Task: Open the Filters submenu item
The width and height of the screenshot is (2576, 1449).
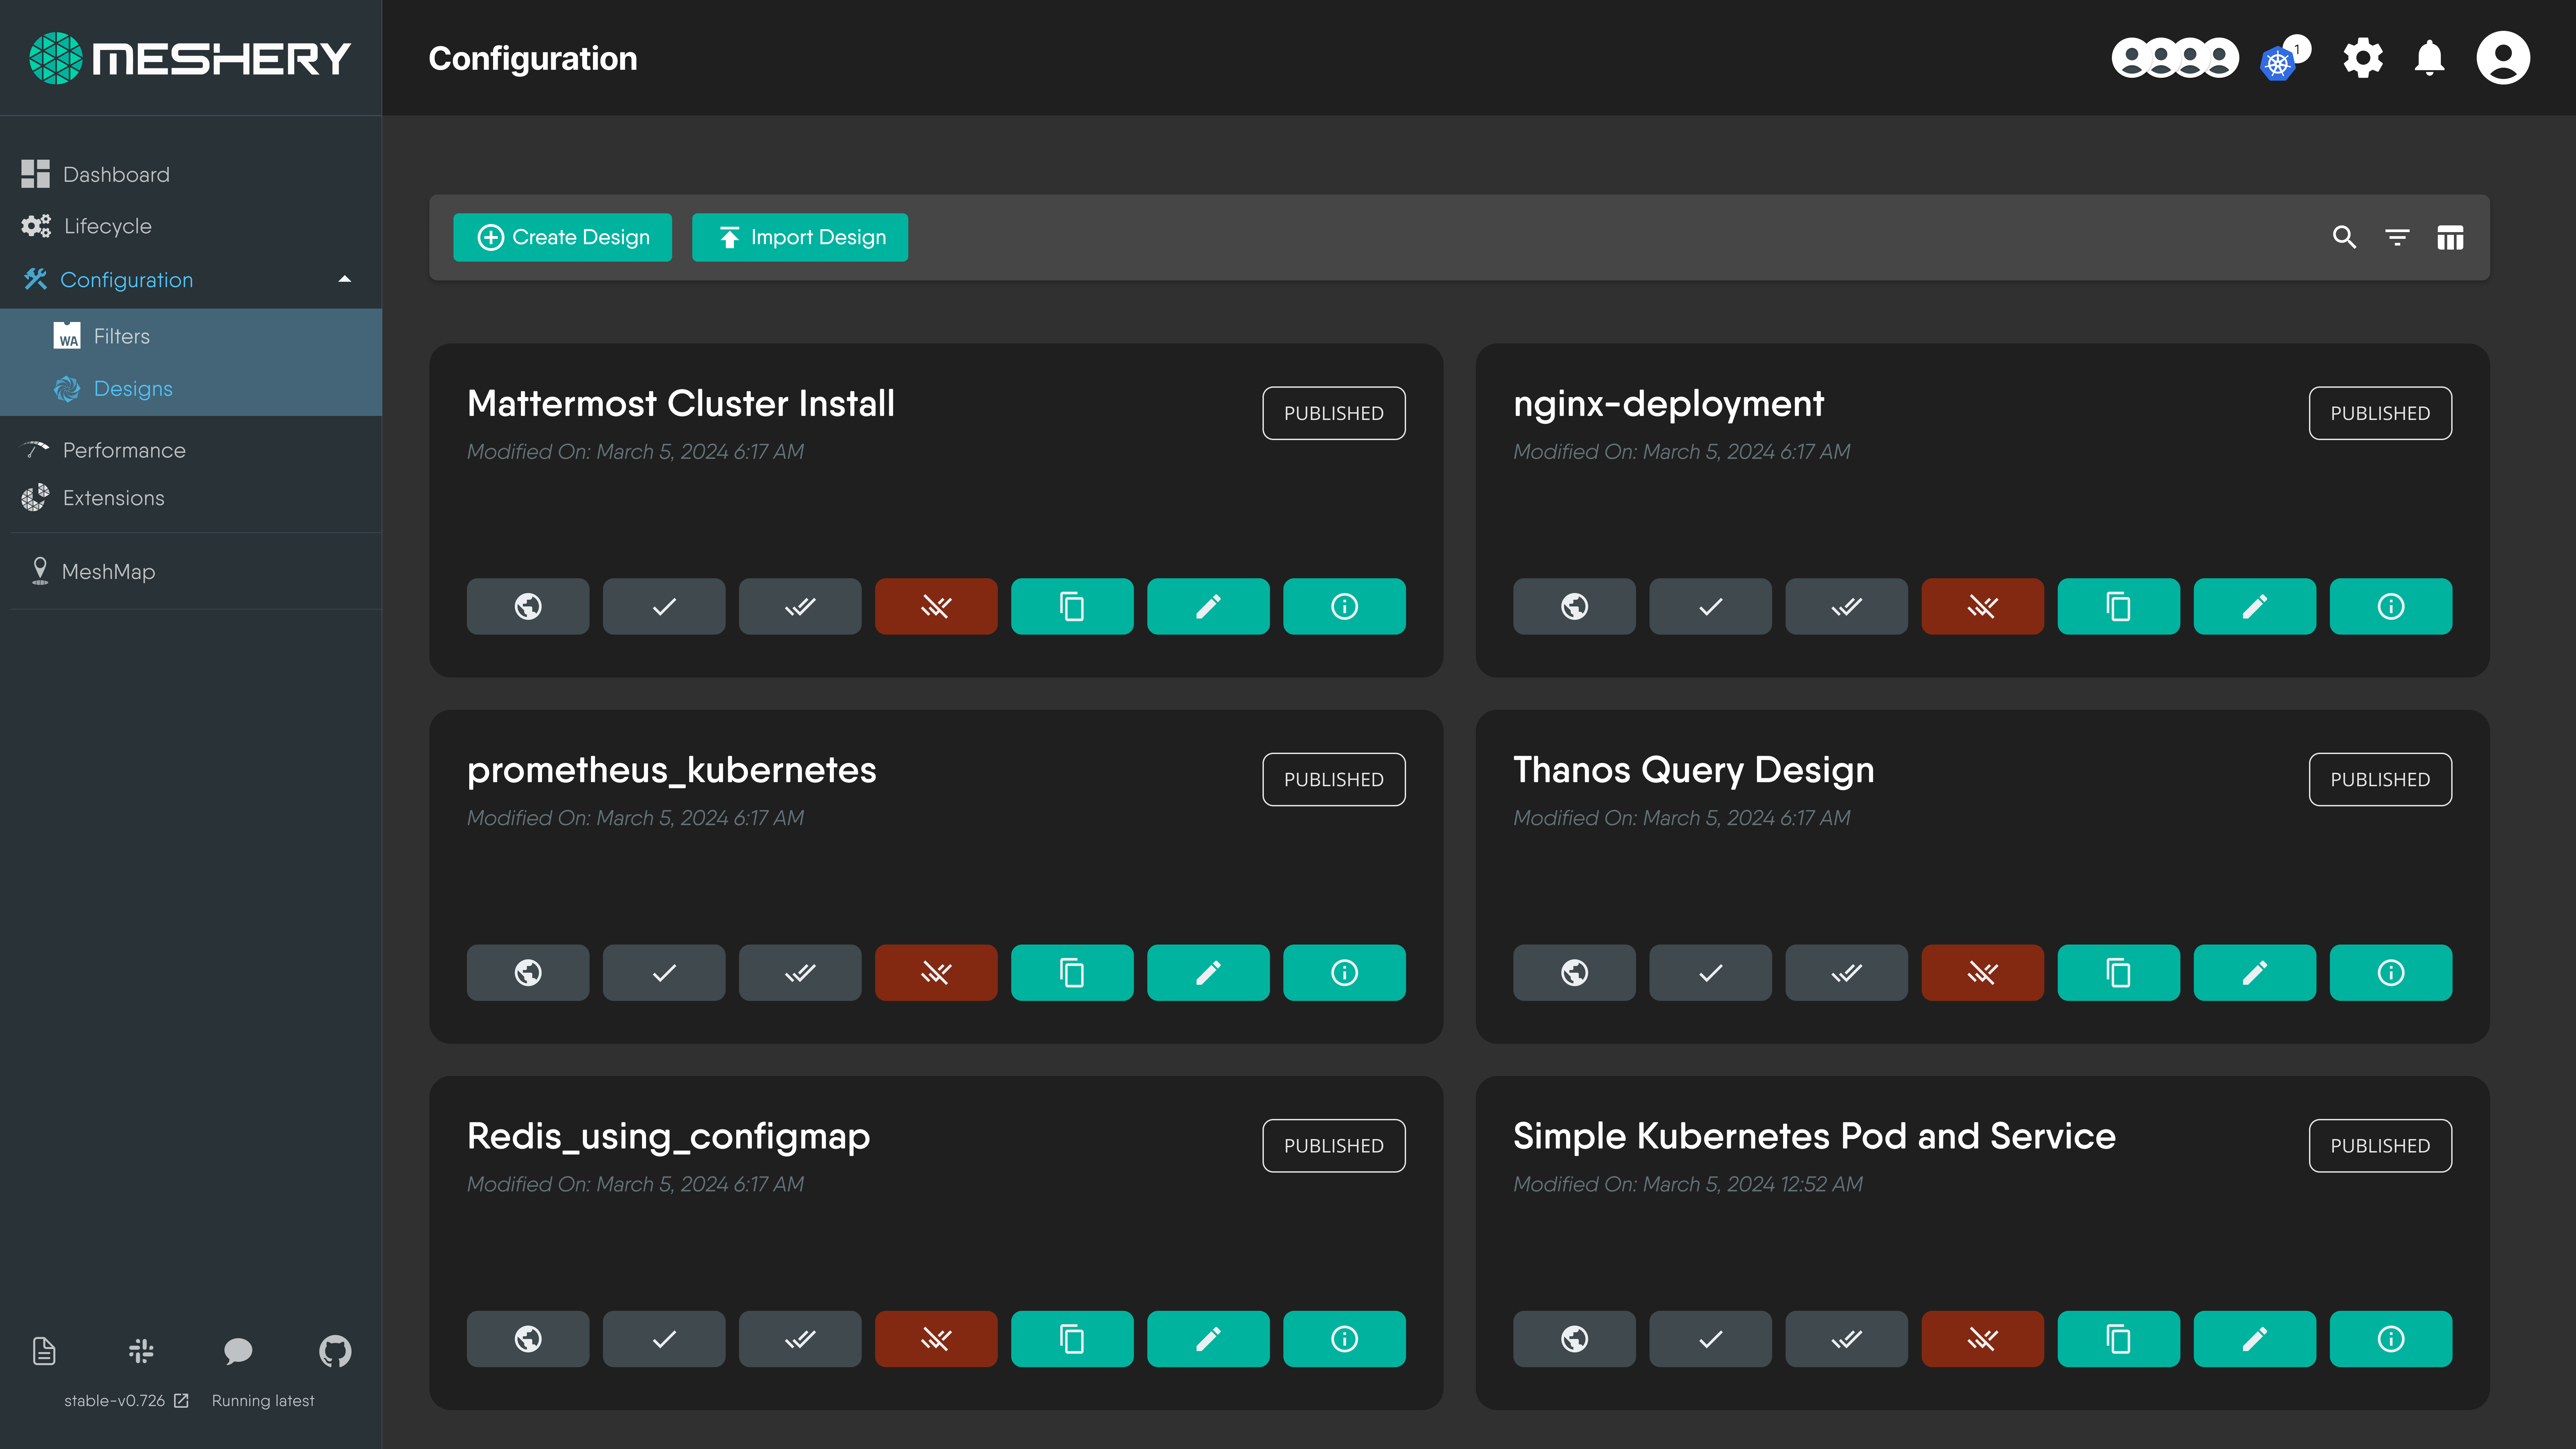Action: coord(121,336)
